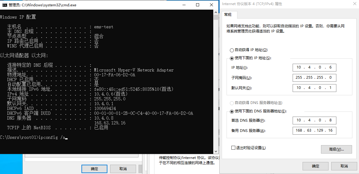Click 确定 in the Ethernet properties dialog
Screen dimensions: 359x174
click(94, 169)
